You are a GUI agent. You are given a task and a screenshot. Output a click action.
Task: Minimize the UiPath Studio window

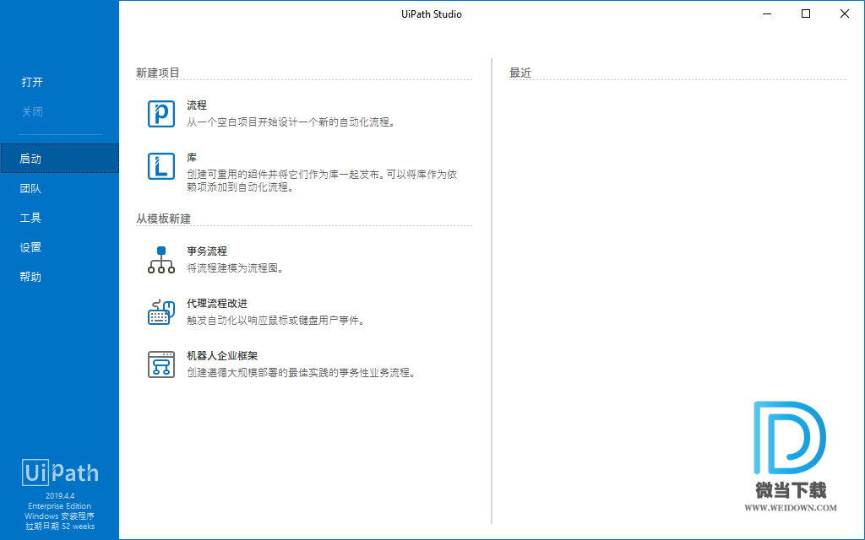point(767,13)
